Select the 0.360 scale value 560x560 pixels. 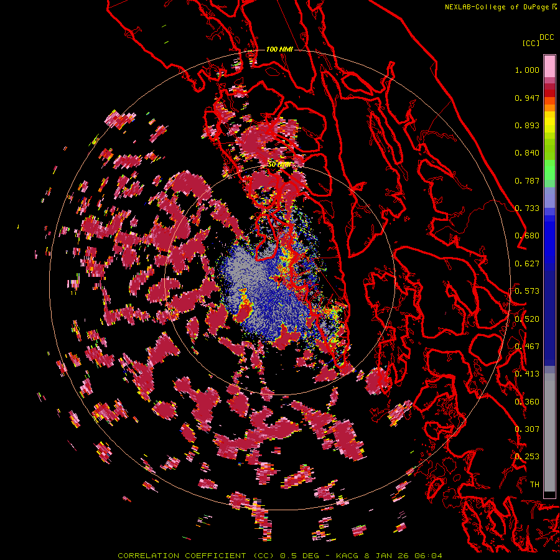(x=527, y=402)
